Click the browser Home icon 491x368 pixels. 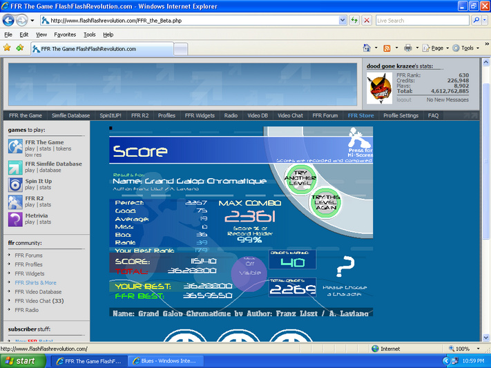(x=367, y=48)
